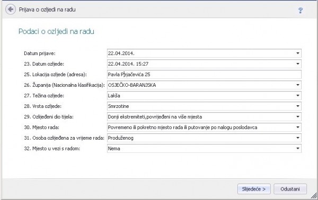This screenshot has height=200, width=318.
Task: Click the window resize grip
Action: (314, 196)
